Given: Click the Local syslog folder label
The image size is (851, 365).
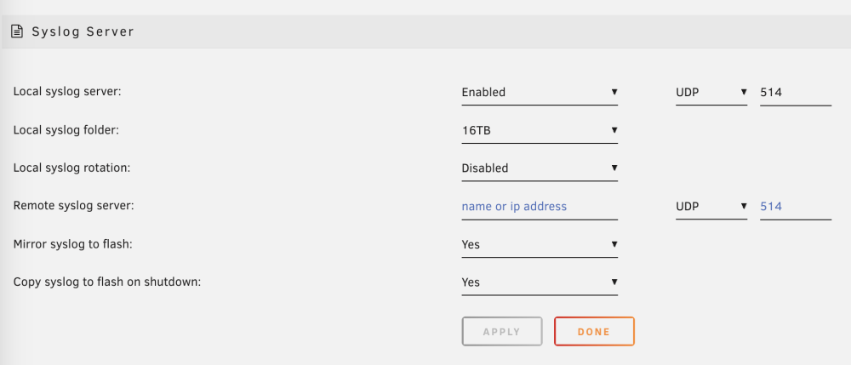Looking at the screenshot, I should 66,130.
